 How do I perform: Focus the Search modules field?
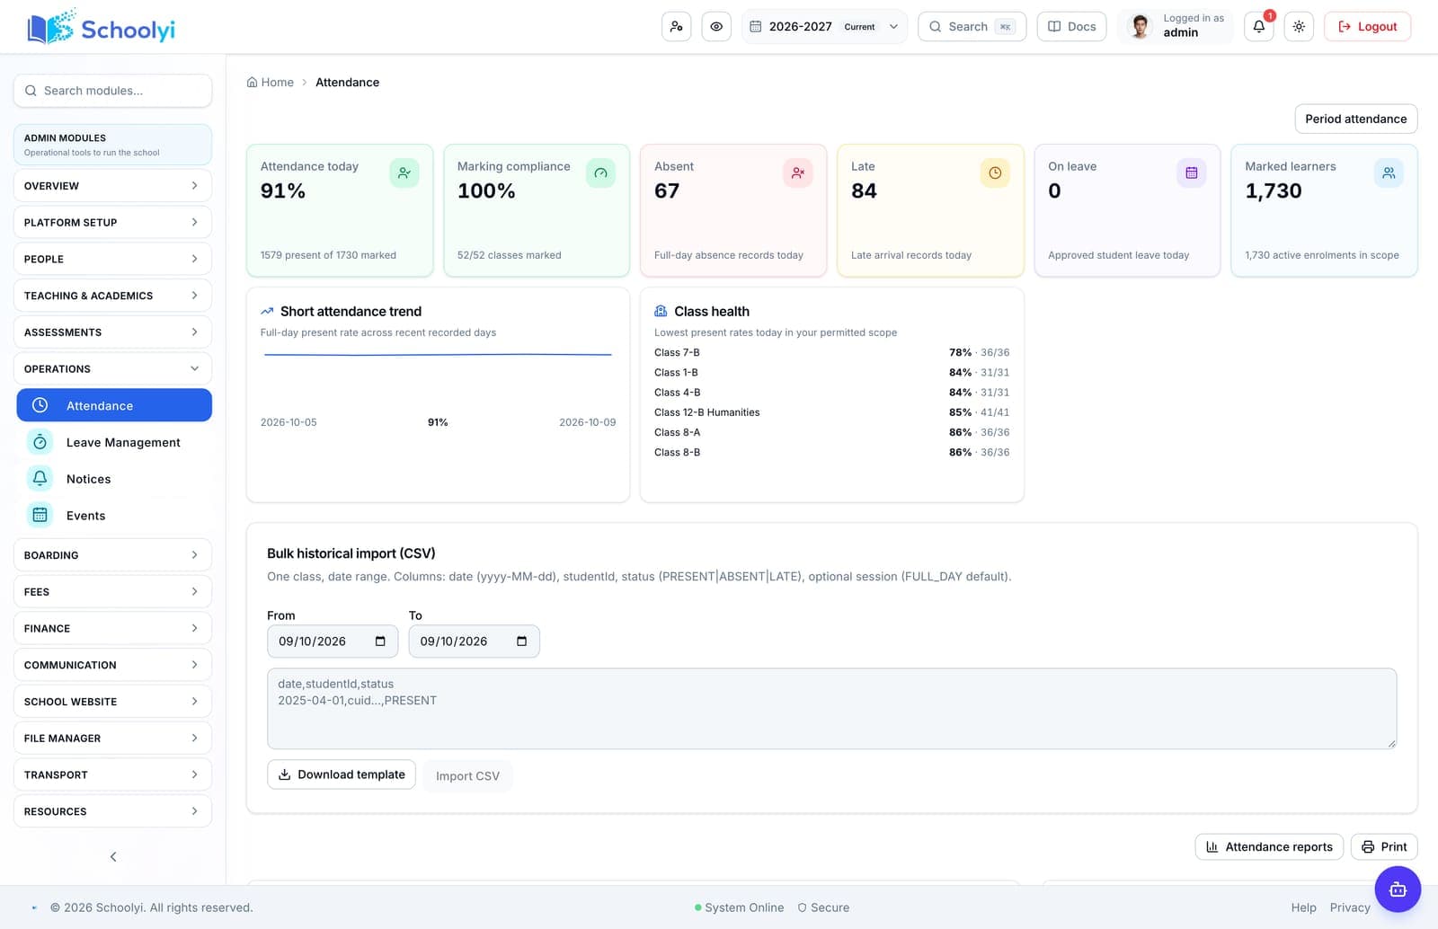coord(112,91)
